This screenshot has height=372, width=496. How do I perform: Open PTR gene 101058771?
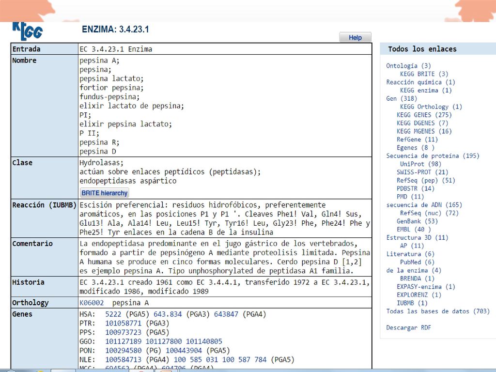tap(124, 323)
